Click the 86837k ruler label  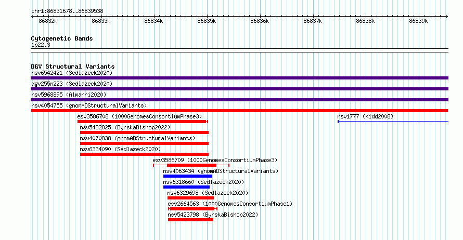tap(313, 21)
